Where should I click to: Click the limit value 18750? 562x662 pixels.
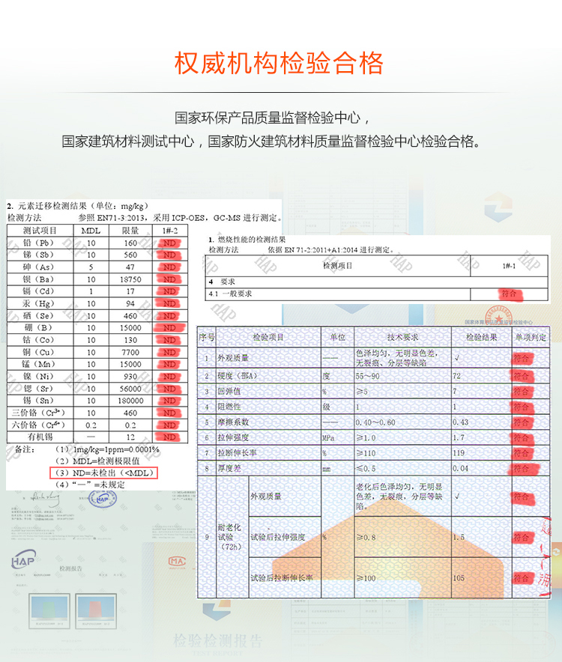pyautogui.click(x=130, y=279)
